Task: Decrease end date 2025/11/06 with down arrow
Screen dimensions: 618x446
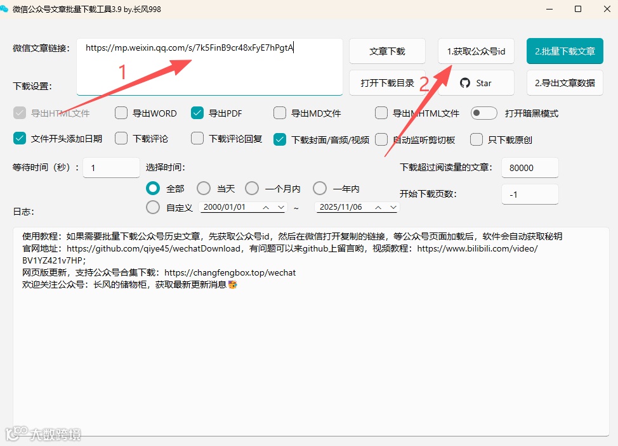Action: pos(393,207)
